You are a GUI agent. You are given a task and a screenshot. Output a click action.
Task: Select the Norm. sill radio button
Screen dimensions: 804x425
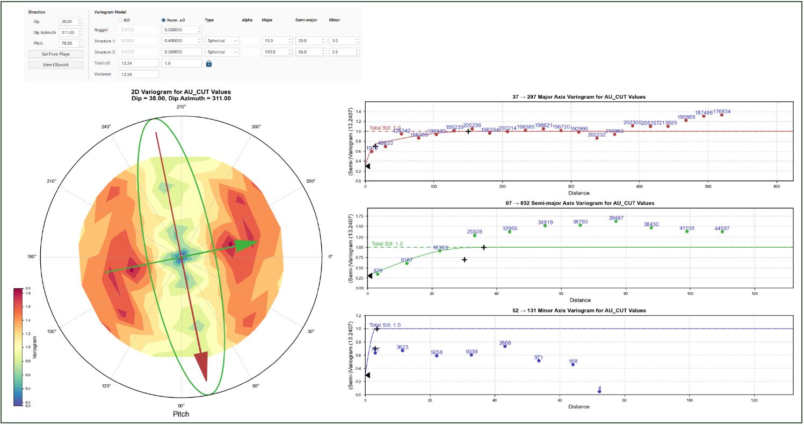pyautogui.click(x=164, y=20)
